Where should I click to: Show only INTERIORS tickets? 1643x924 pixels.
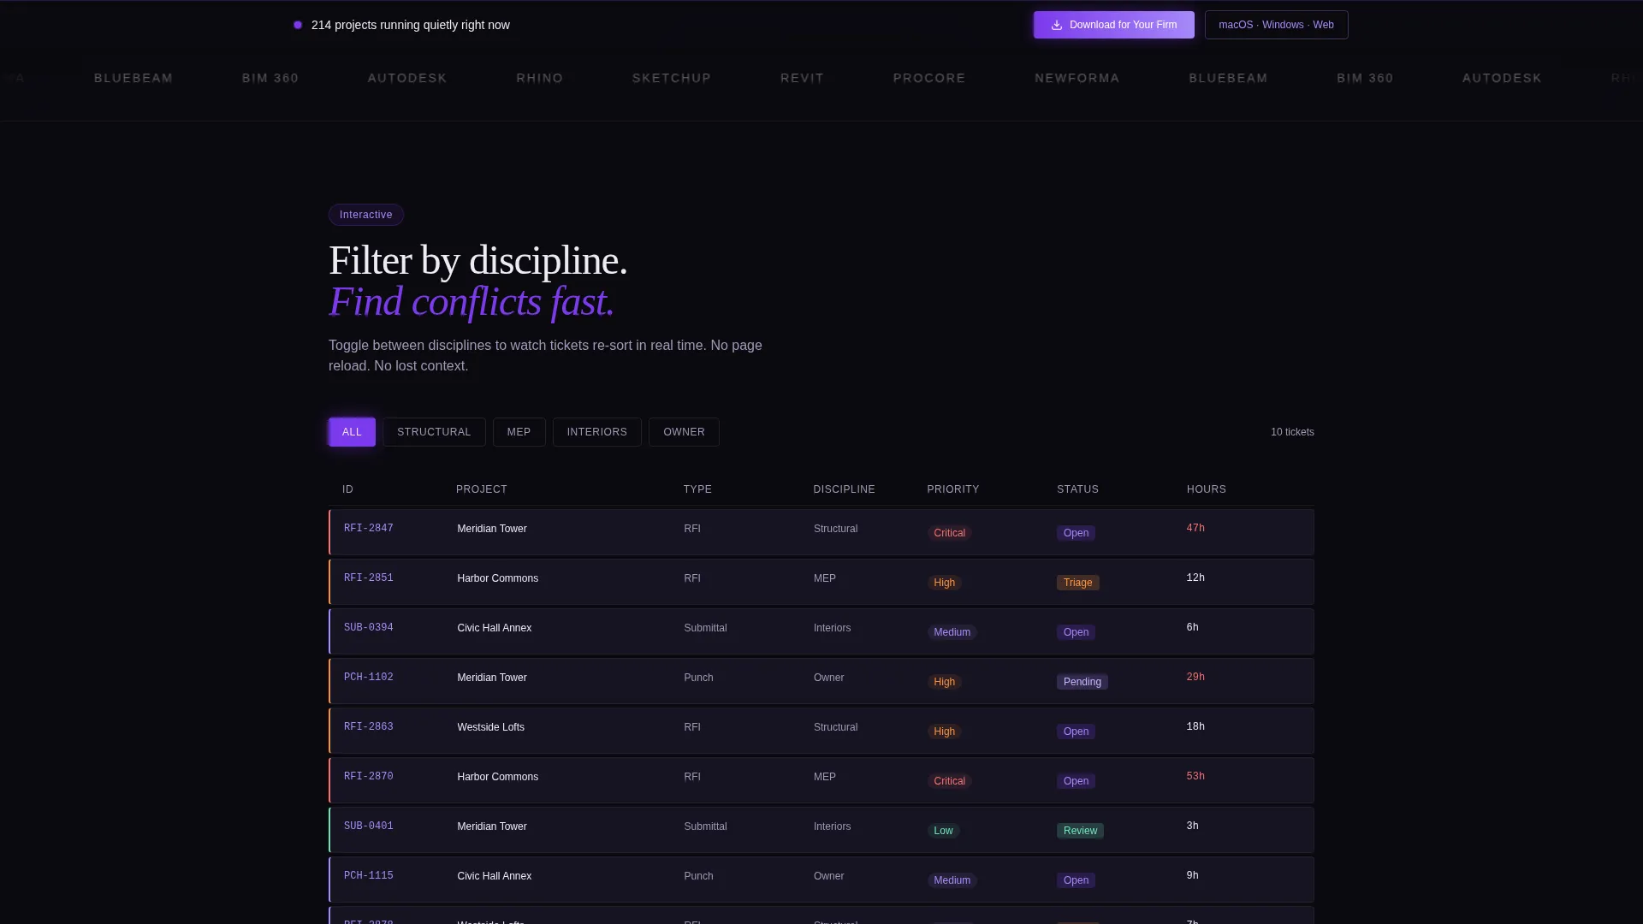click(596, 432)
